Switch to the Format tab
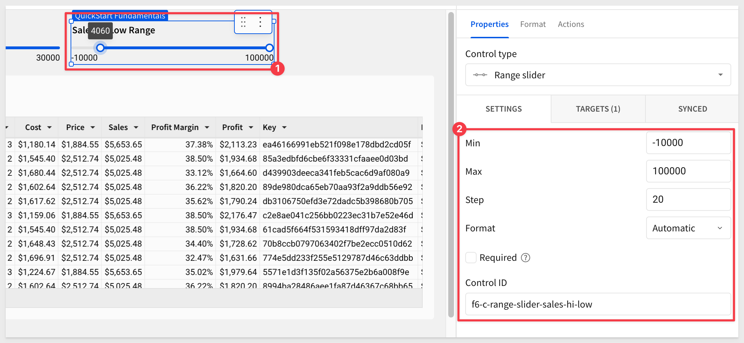 point(533,24)
